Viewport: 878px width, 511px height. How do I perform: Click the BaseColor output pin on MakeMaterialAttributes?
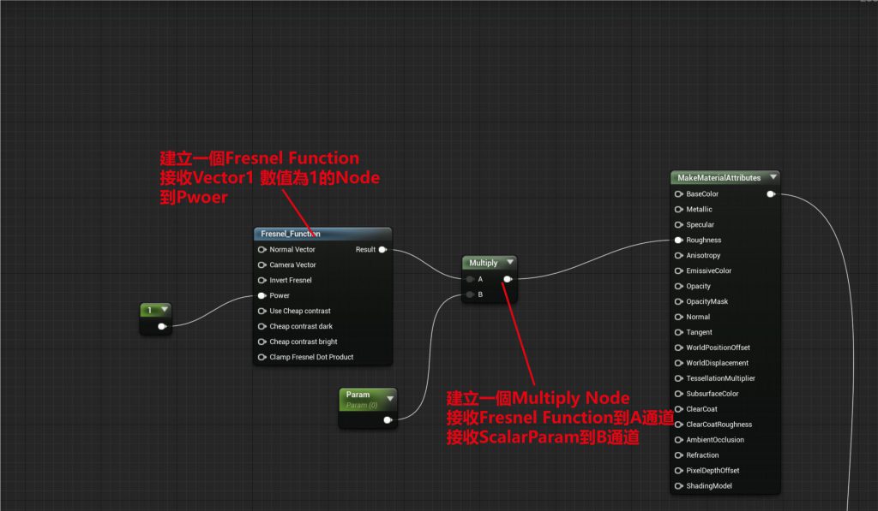tap(771, 194)
